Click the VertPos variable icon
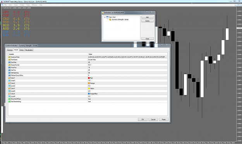 click(9, 70)
